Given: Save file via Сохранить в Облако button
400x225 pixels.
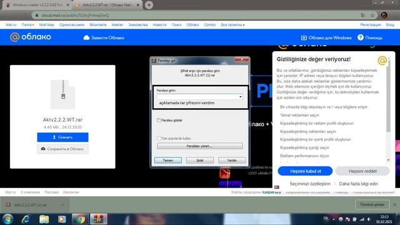Looking at the screenshot, I should pos(62,149).
